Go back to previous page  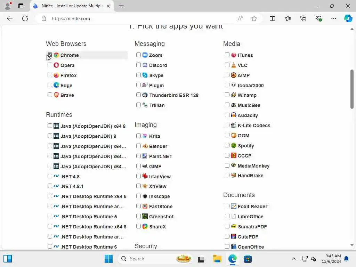9,18
